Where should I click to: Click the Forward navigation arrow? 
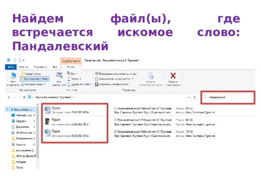tap(15, 97)
